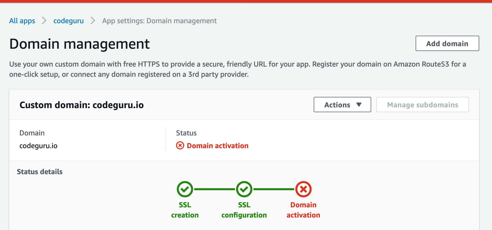Open the Actions dropdown
492x230 pixels.
(342, 105)
